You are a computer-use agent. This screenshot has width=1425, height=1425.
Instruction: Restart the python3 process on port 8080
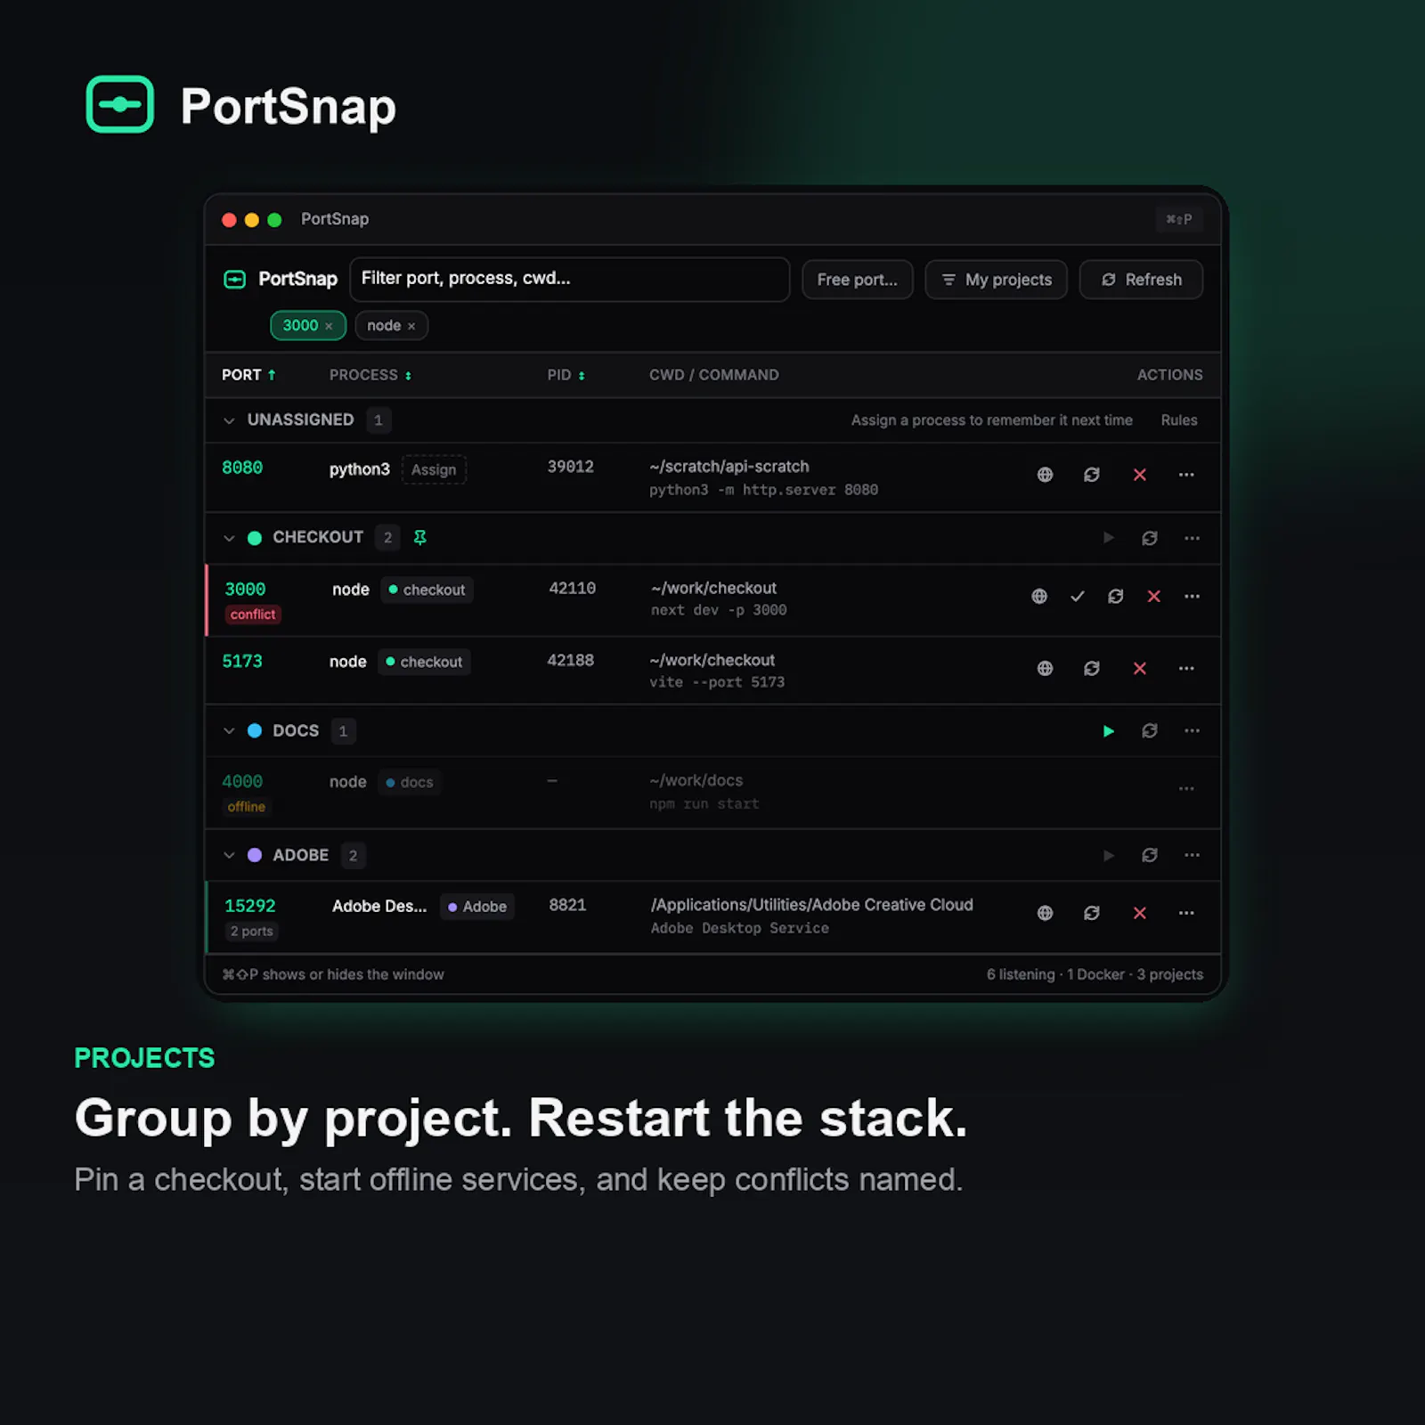click(x=1091, y=475)
